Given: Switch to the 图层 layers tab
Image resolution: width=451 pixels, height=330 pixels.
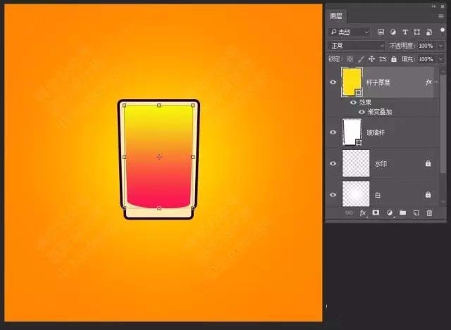Looking at the screenshot, I should [336, 16].
